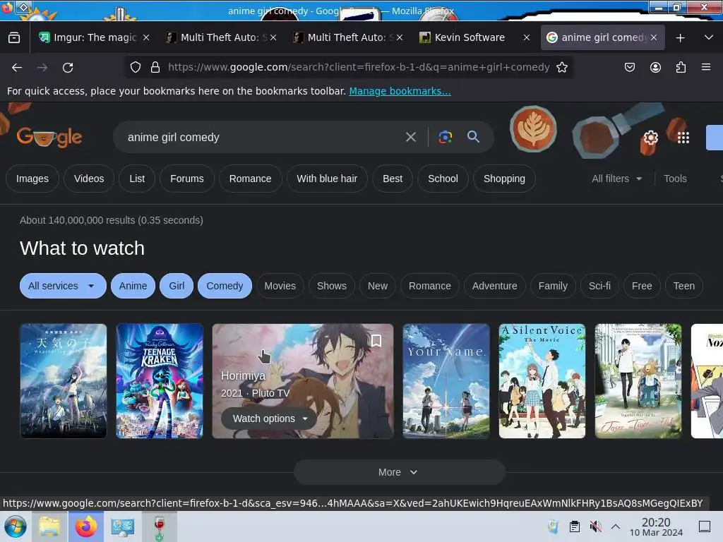Enable the Shows filter chip
This screenshot has height=542, width=723.
coord(332,286)
